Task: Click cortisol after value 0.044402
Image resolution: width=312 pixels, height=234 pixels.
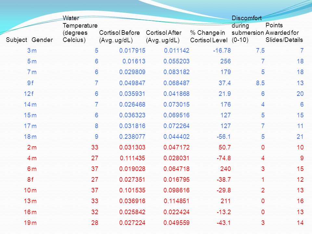Action: pyautogui.click(x=176, y=137)
